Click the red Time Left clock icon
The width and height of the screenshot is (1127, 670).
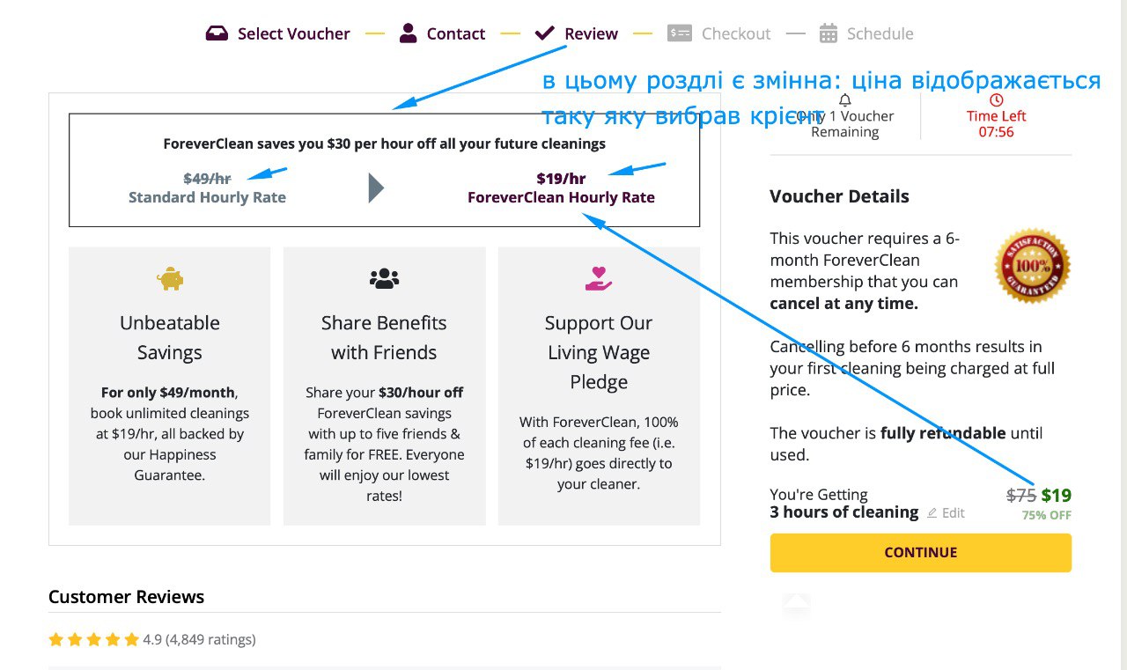pos(996,100)
